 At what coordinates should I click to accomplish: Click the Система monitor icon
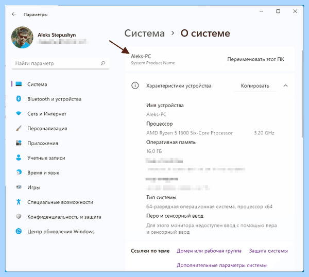19,84
